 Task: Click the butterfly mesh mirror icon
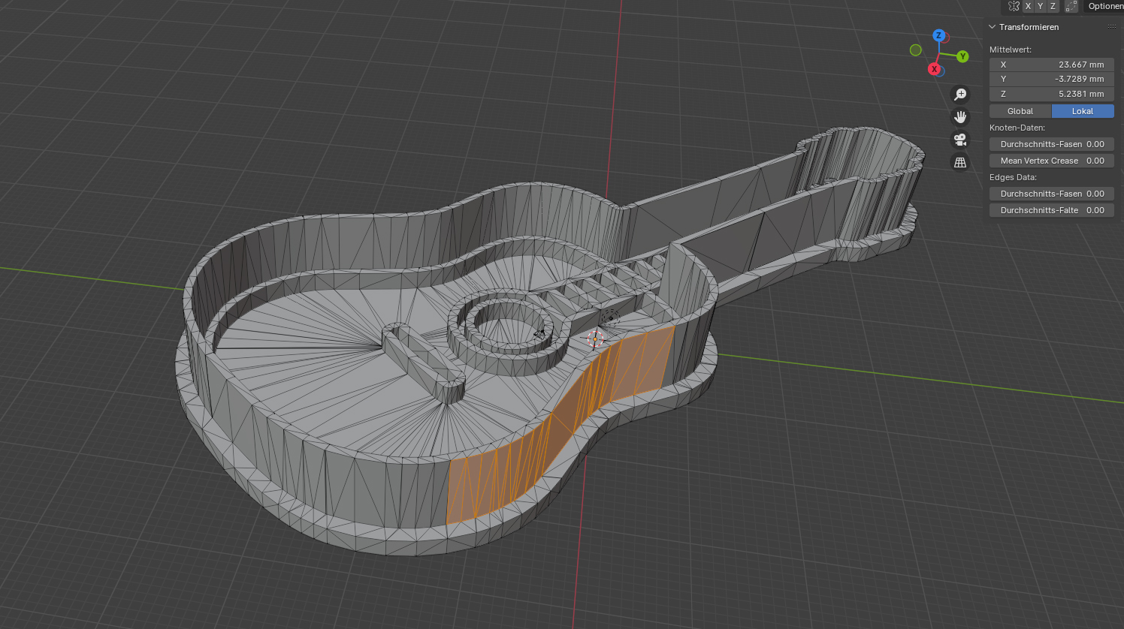1014,6
